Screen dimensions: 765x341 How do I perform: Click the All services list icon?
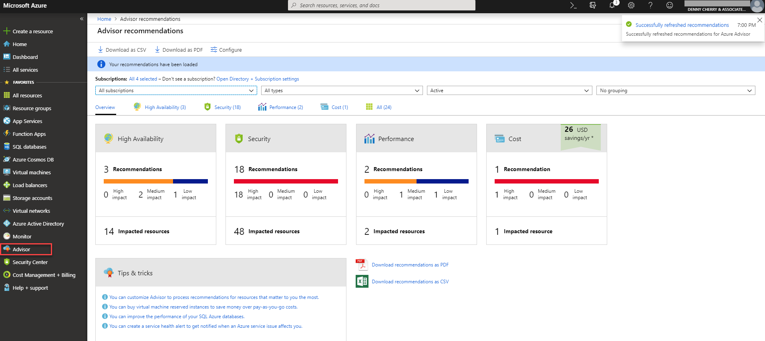click(x=7, y=70)
